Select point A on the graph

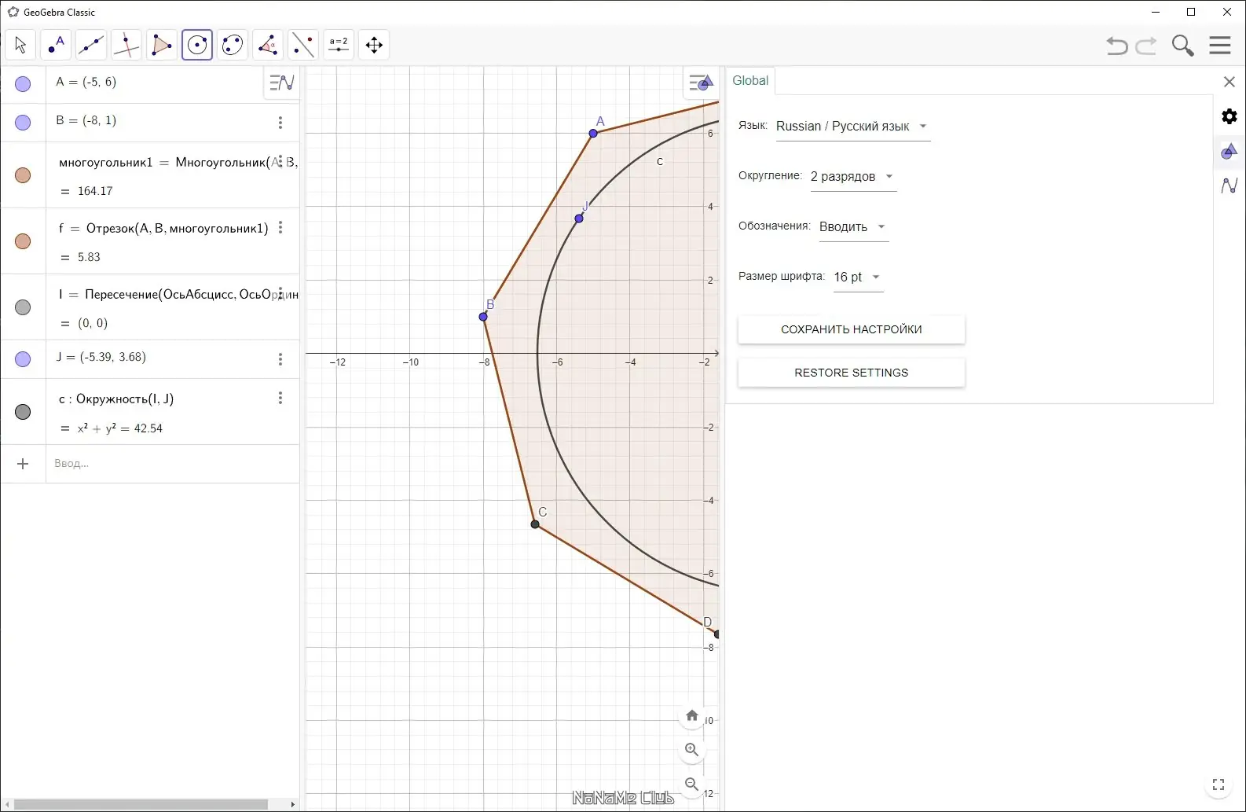593,133
